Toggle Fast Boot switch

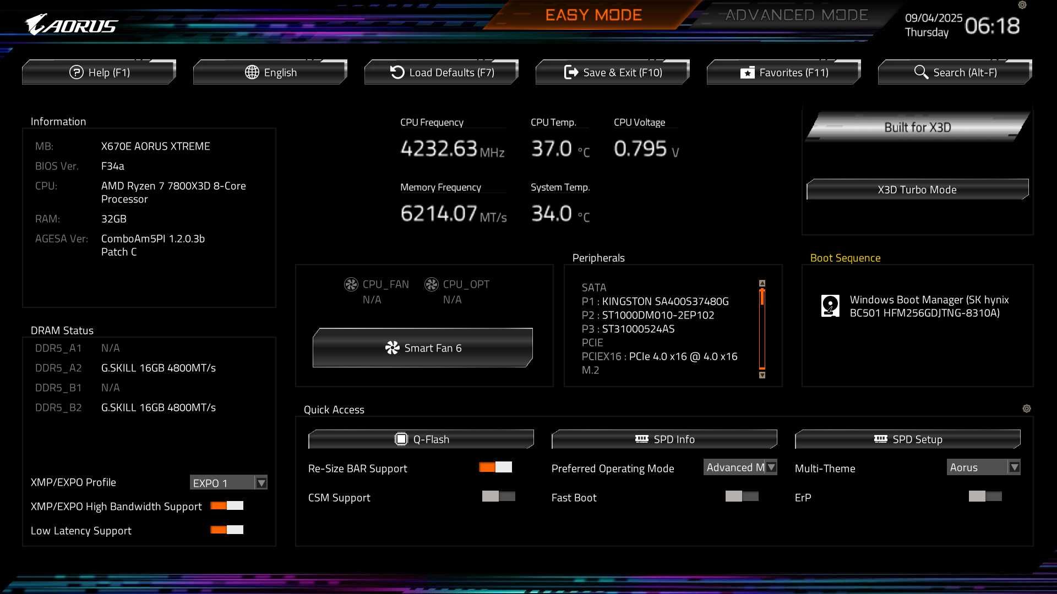coord(742,496)
